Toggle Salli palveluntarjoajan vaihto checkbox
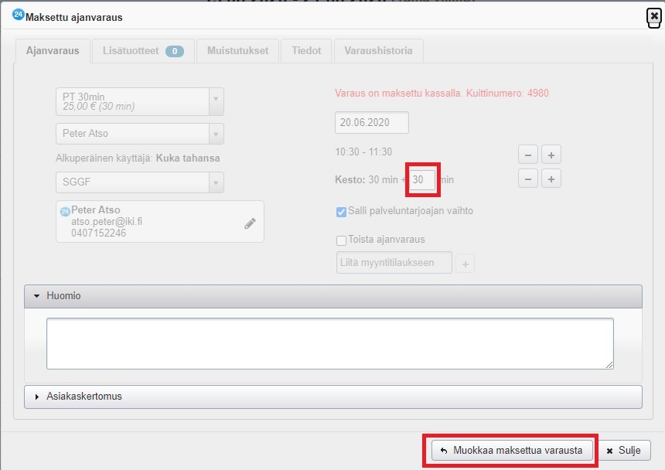This screenshot has height=470, width=665. [341, 212]
